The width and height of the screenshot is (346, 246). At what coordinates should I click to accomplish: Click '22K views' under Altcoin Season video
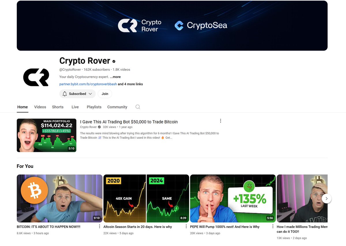(110, 233)
